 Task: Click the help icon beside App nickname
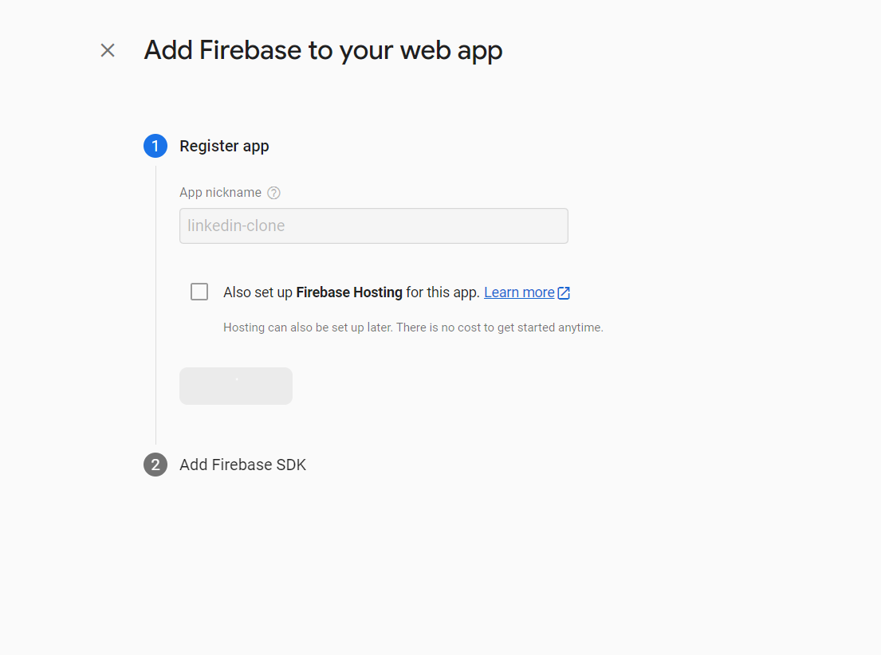(x=273, y=193)
